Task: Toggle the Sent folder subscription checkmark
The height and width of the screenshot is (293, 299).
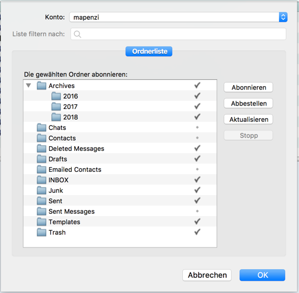Action: 197,200
